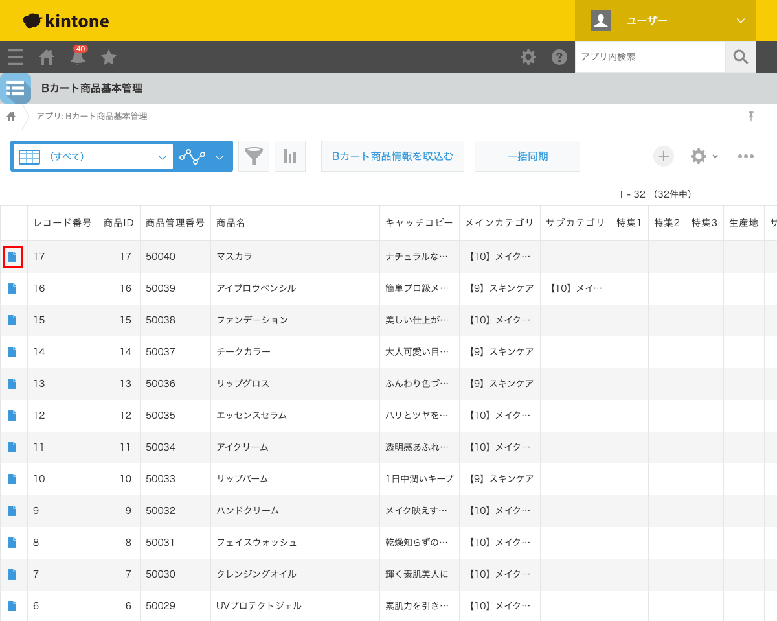Pin the breadcrumb bar with the pin icon
The height and width of the screenshot is (621, 777).
coord(750,116)
